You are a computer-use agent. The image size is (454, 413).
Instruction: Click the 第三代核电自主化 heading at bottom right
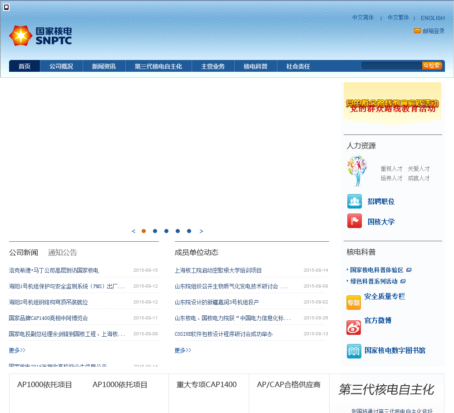(x=386, y=389)
